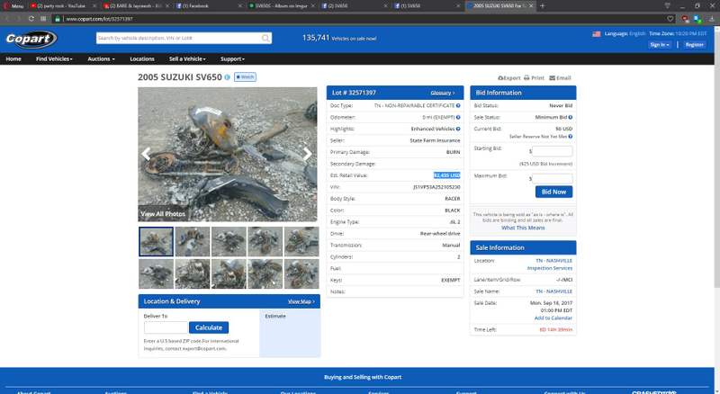Viewport: 720px width, 394px height.
Task: Click the Register button
Action: pyautogui.click(x=694, y=45)
